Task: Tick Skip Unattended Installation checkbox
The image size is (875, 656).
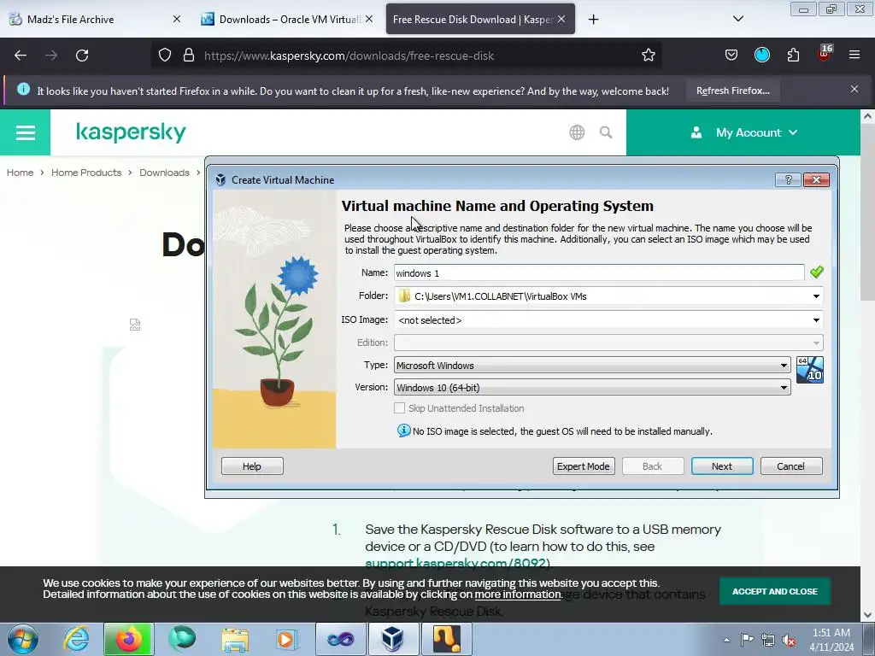Action: tap(400, 408)
